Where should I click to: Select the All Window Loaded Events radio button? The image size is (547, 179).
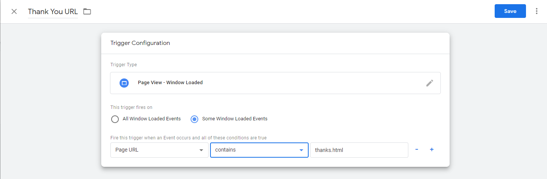tap(115, 119)
